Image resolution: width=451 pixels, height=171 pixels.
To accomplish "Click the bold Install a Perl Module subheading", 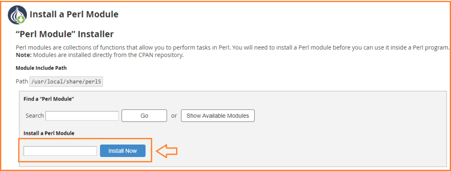I will click(49, 133).
